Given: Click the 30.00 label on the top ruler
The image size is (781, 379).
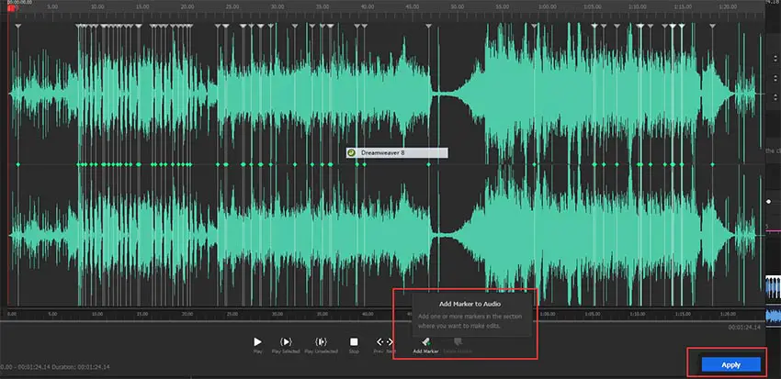Looking at the screenshot, I should tap(277, 7).
